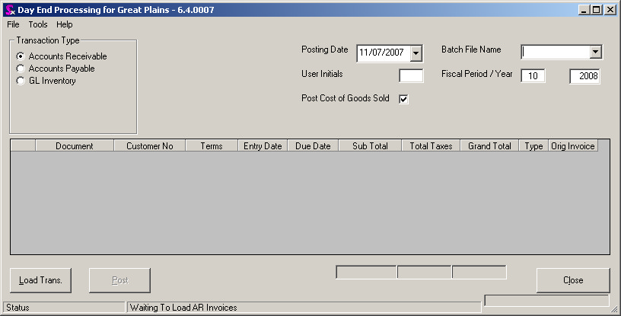The image size is (621, 316).
Task: Open the Batch File Name dropdown
Action: [596, 52]
